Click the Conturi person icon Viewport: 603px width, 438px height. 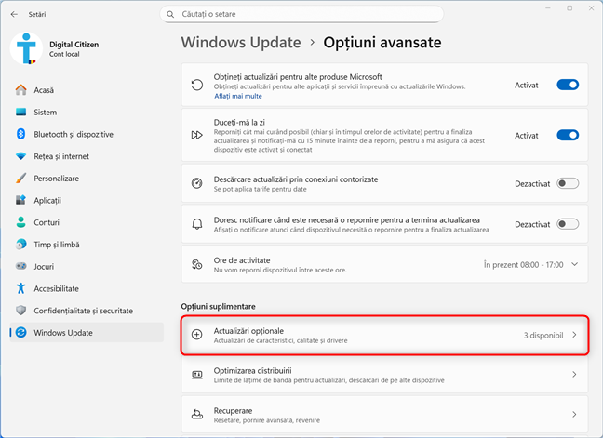pos(21,222)
